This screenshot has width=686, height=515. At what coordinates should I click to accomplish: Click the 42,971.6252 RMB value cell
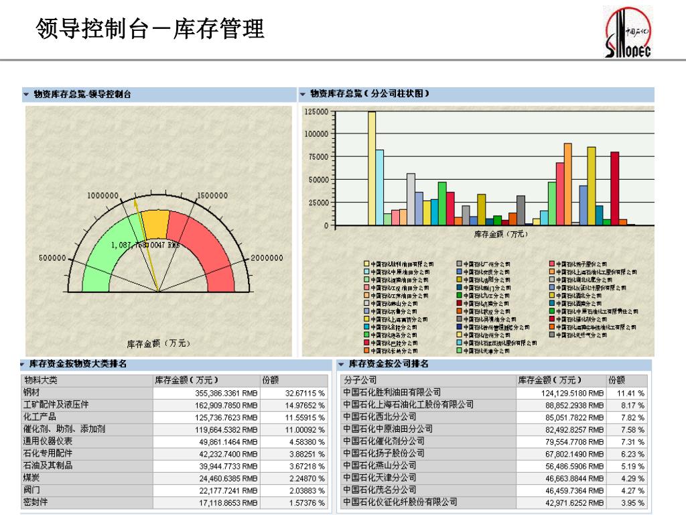click(561, 503)
